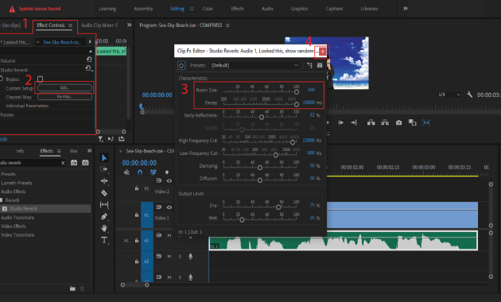Adjust the Wet output level slider
The width and height of the screenshot is (501, 302).
[242, 219]
